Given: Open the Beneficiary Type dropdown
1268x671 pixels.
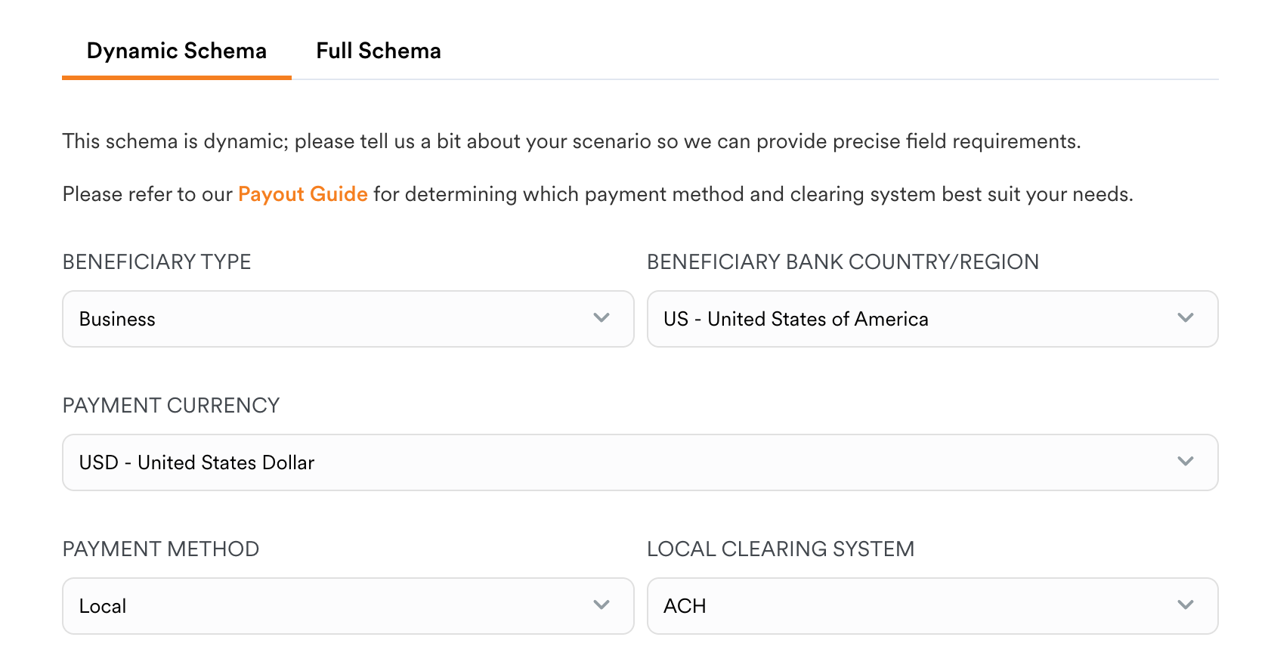Looking at the screenshot, I should click(348, 318).
